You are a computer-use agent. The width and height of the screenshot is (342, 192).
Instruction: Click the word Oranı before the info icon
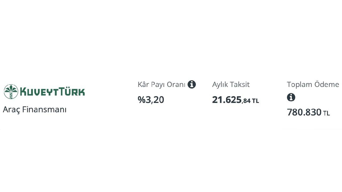tap(176, 85)
